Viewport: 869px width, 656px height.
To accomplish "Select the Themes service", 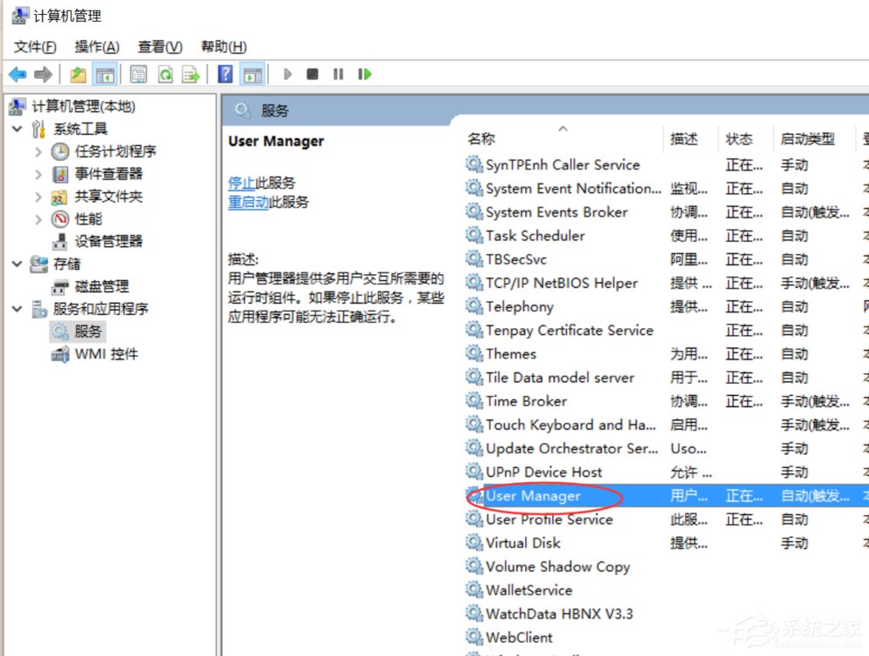I will pos(513,354).
